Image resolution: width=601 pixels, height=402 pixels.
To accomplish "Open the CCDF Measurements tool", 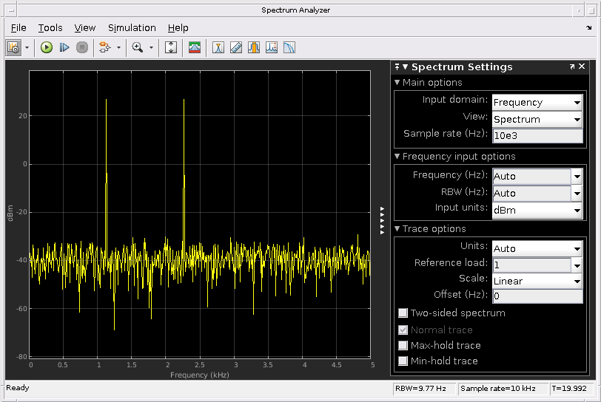I will (x=289, y=47).
